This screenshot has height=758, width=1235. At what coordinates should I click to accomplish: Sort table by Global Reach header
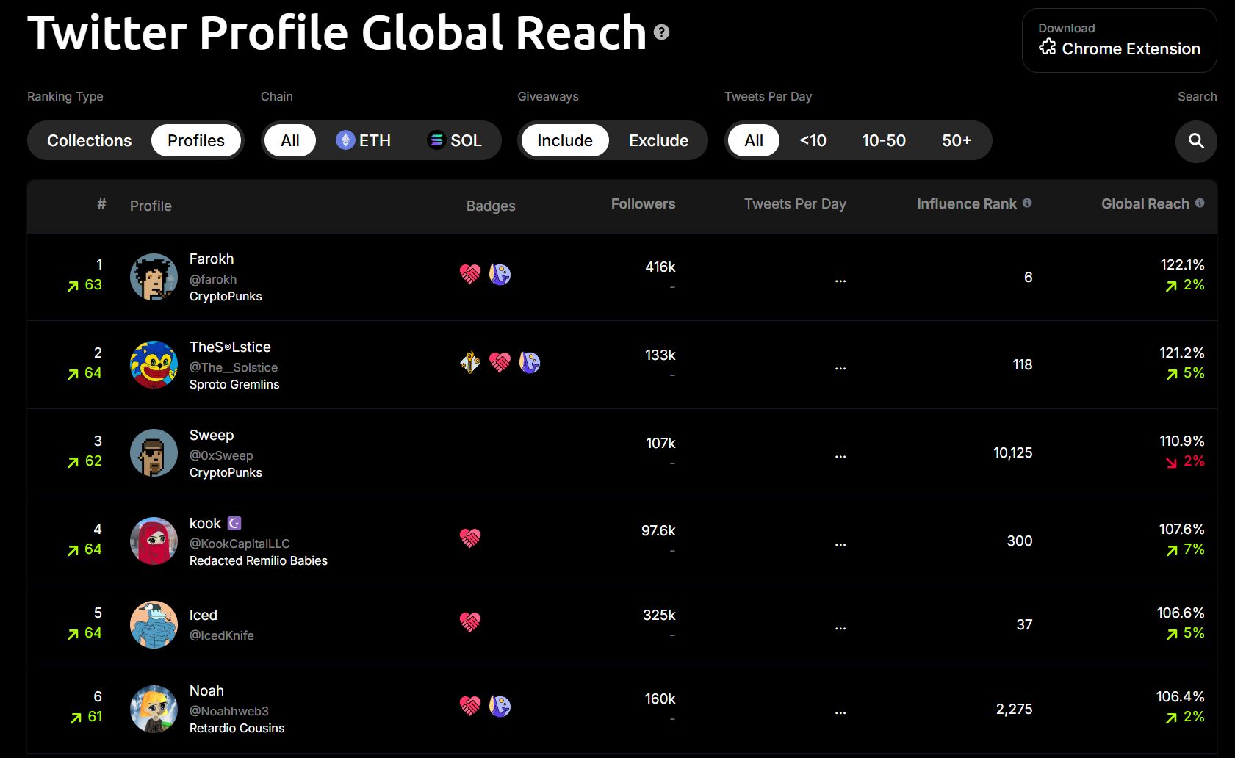click(x=1145, y=204)
